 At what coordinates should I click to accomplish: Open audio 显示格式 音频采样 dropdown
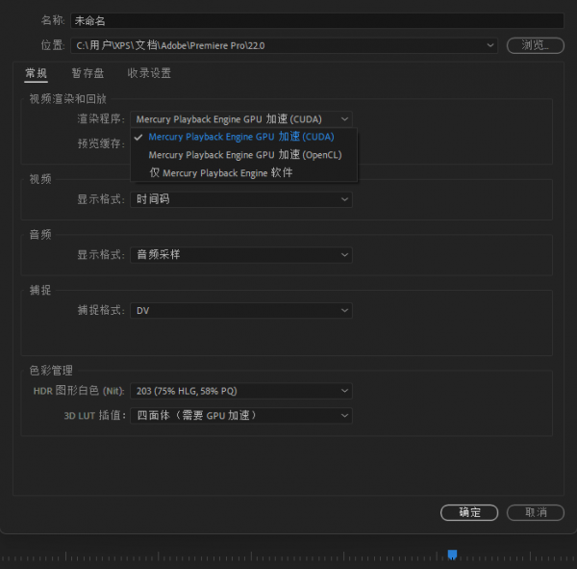pyautogui.click(x=241, y=255)
